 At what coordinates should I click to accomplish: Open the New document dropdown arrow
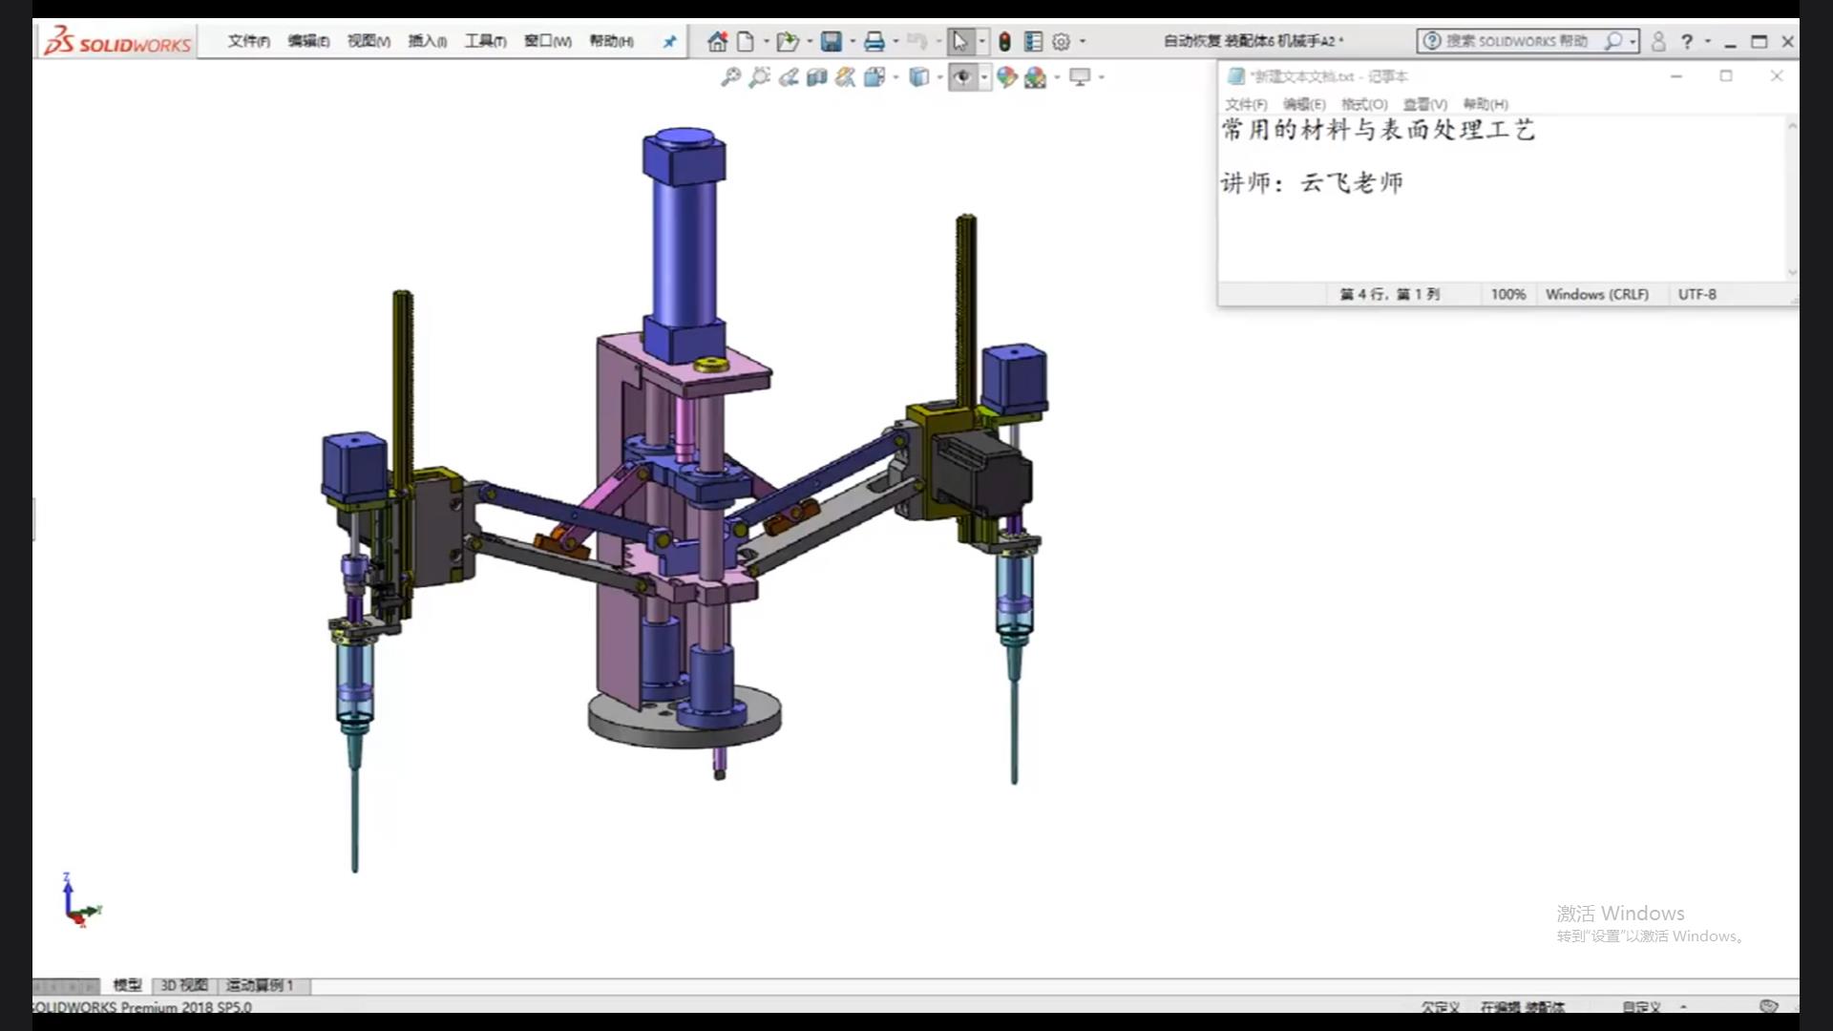(x=766, y=41)
